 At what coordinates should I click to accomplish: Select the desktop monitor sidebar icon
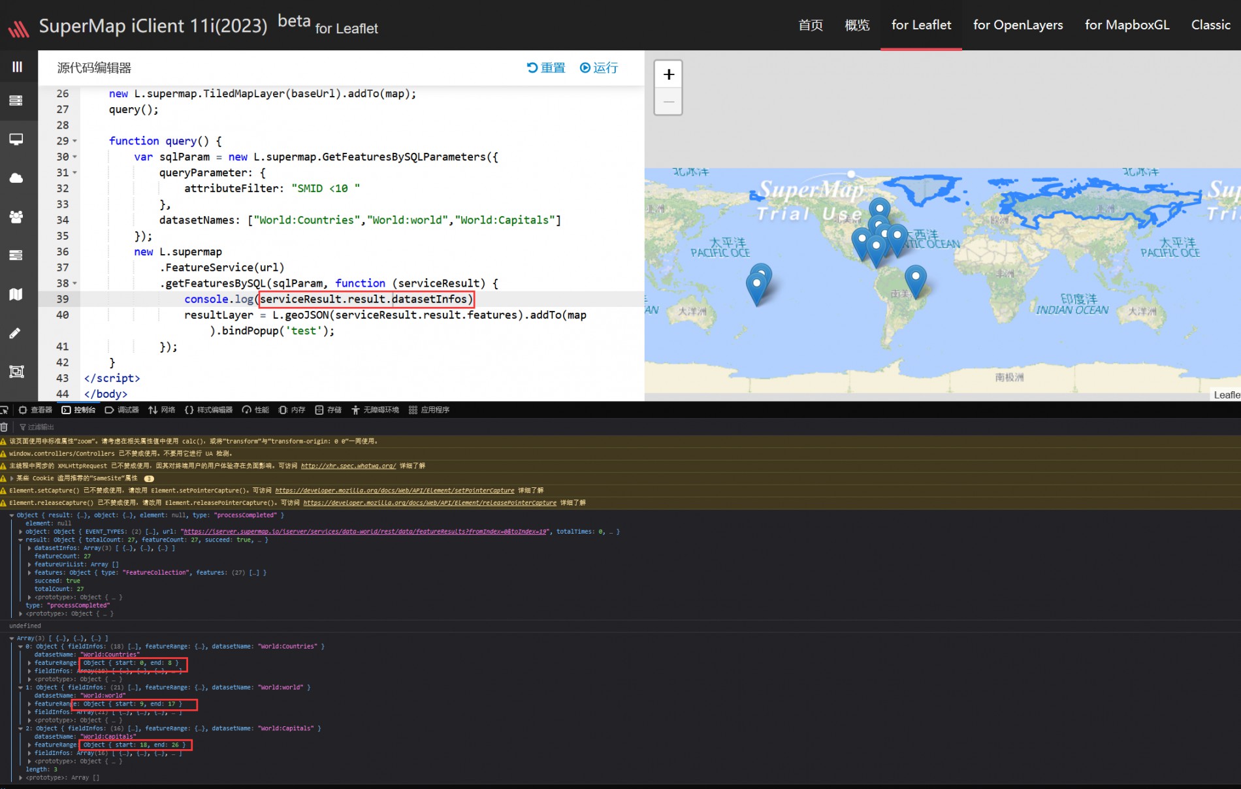tap(16, 139)
